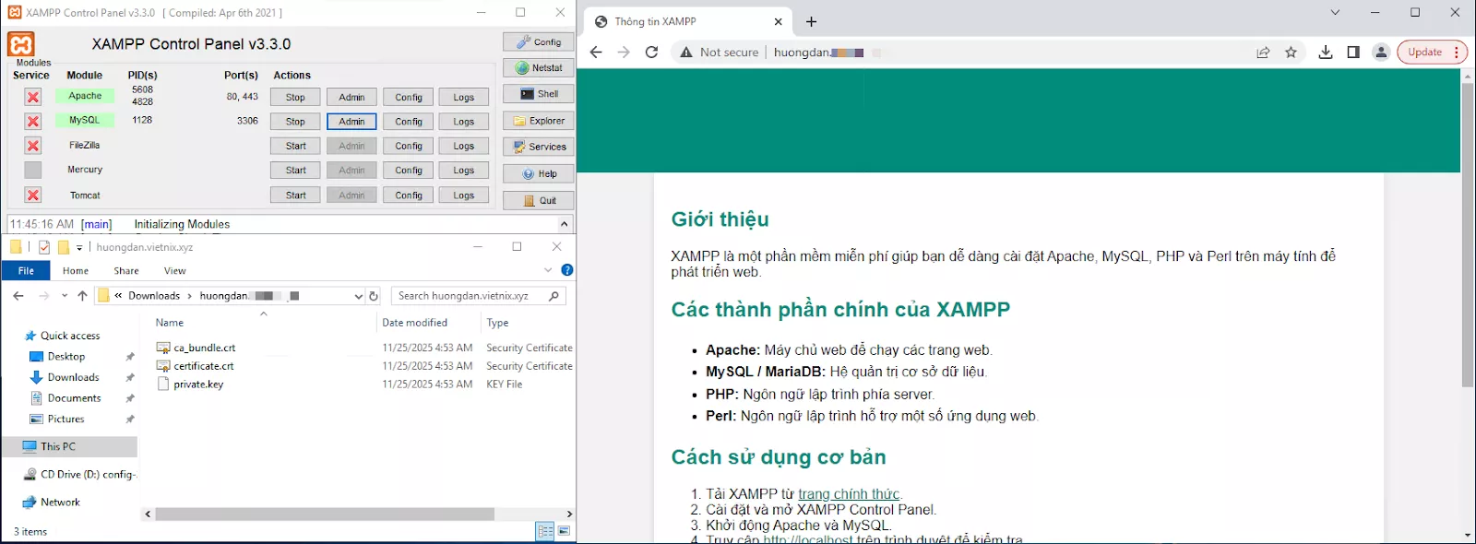Open Explorer help blue question icon
1476x544 pixels.
click(567, 270)
